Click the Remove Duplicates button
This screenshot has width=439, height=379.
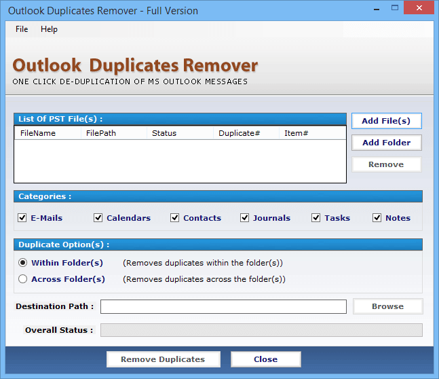[164, 359]
